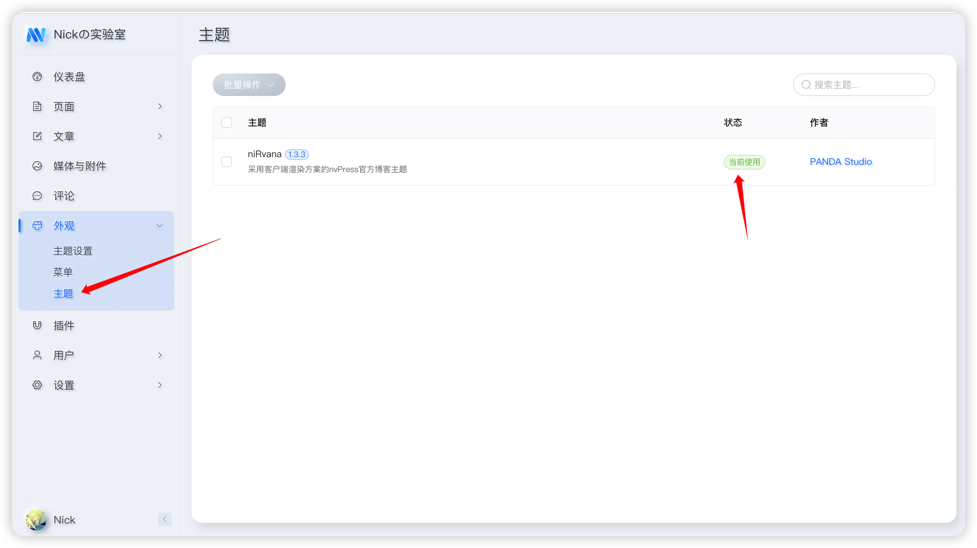Tick the niRvana theme checkbox
The width and height of the screenshot is (977, 548).
(x=227, y=162)
